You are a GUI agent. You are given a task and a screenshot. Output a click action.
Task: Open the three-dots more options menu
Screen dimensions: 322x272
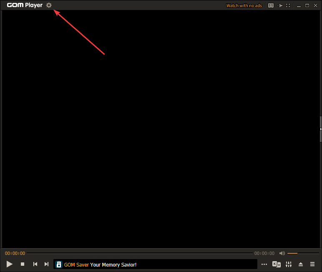click(x=264, y=264)
